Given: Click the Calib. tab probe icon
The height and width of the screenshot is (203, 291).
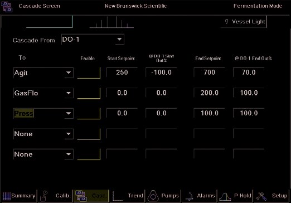Looking at the screenshot, I should [44, 196].
